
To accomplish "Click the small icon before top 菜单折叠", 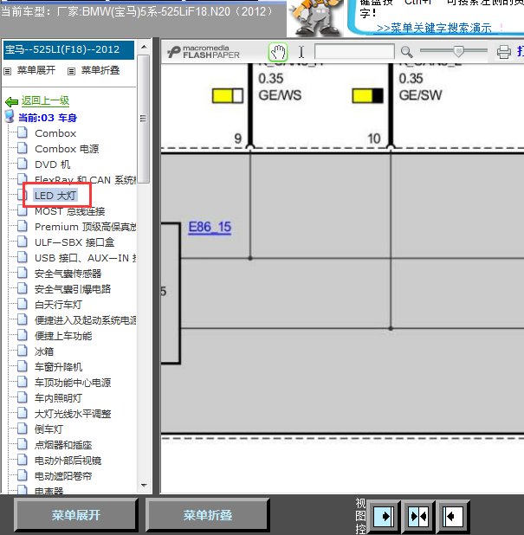I will [x=71, y=71].
